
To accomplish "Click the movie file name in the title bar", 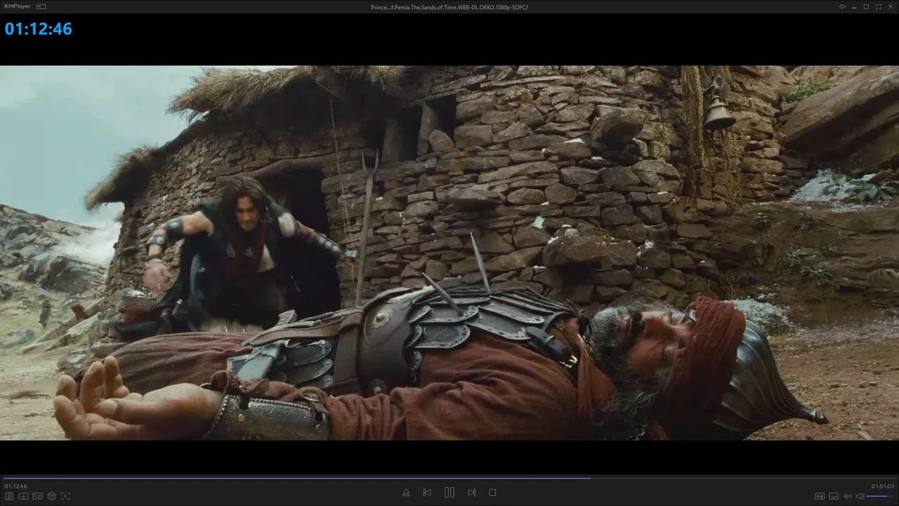I will pyautogui.click(x=449, y=7).
